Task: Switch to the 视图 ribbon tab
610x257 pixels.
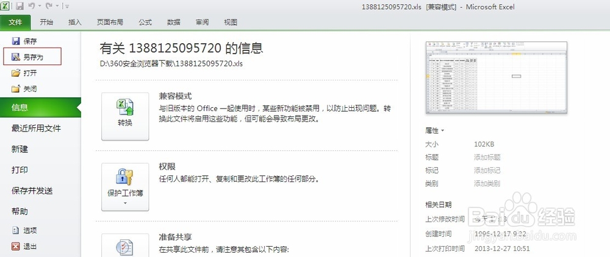Action: coord(231,22)
